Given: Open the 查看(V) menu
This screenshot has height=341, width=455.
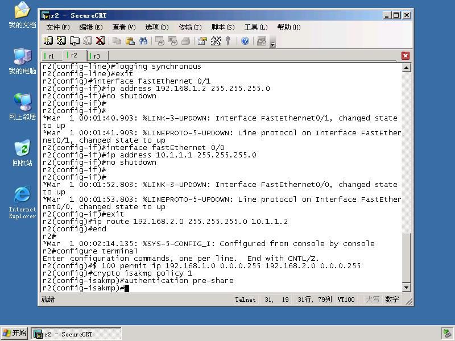Looking at the screenshot, I should click(x=124, y=27).
